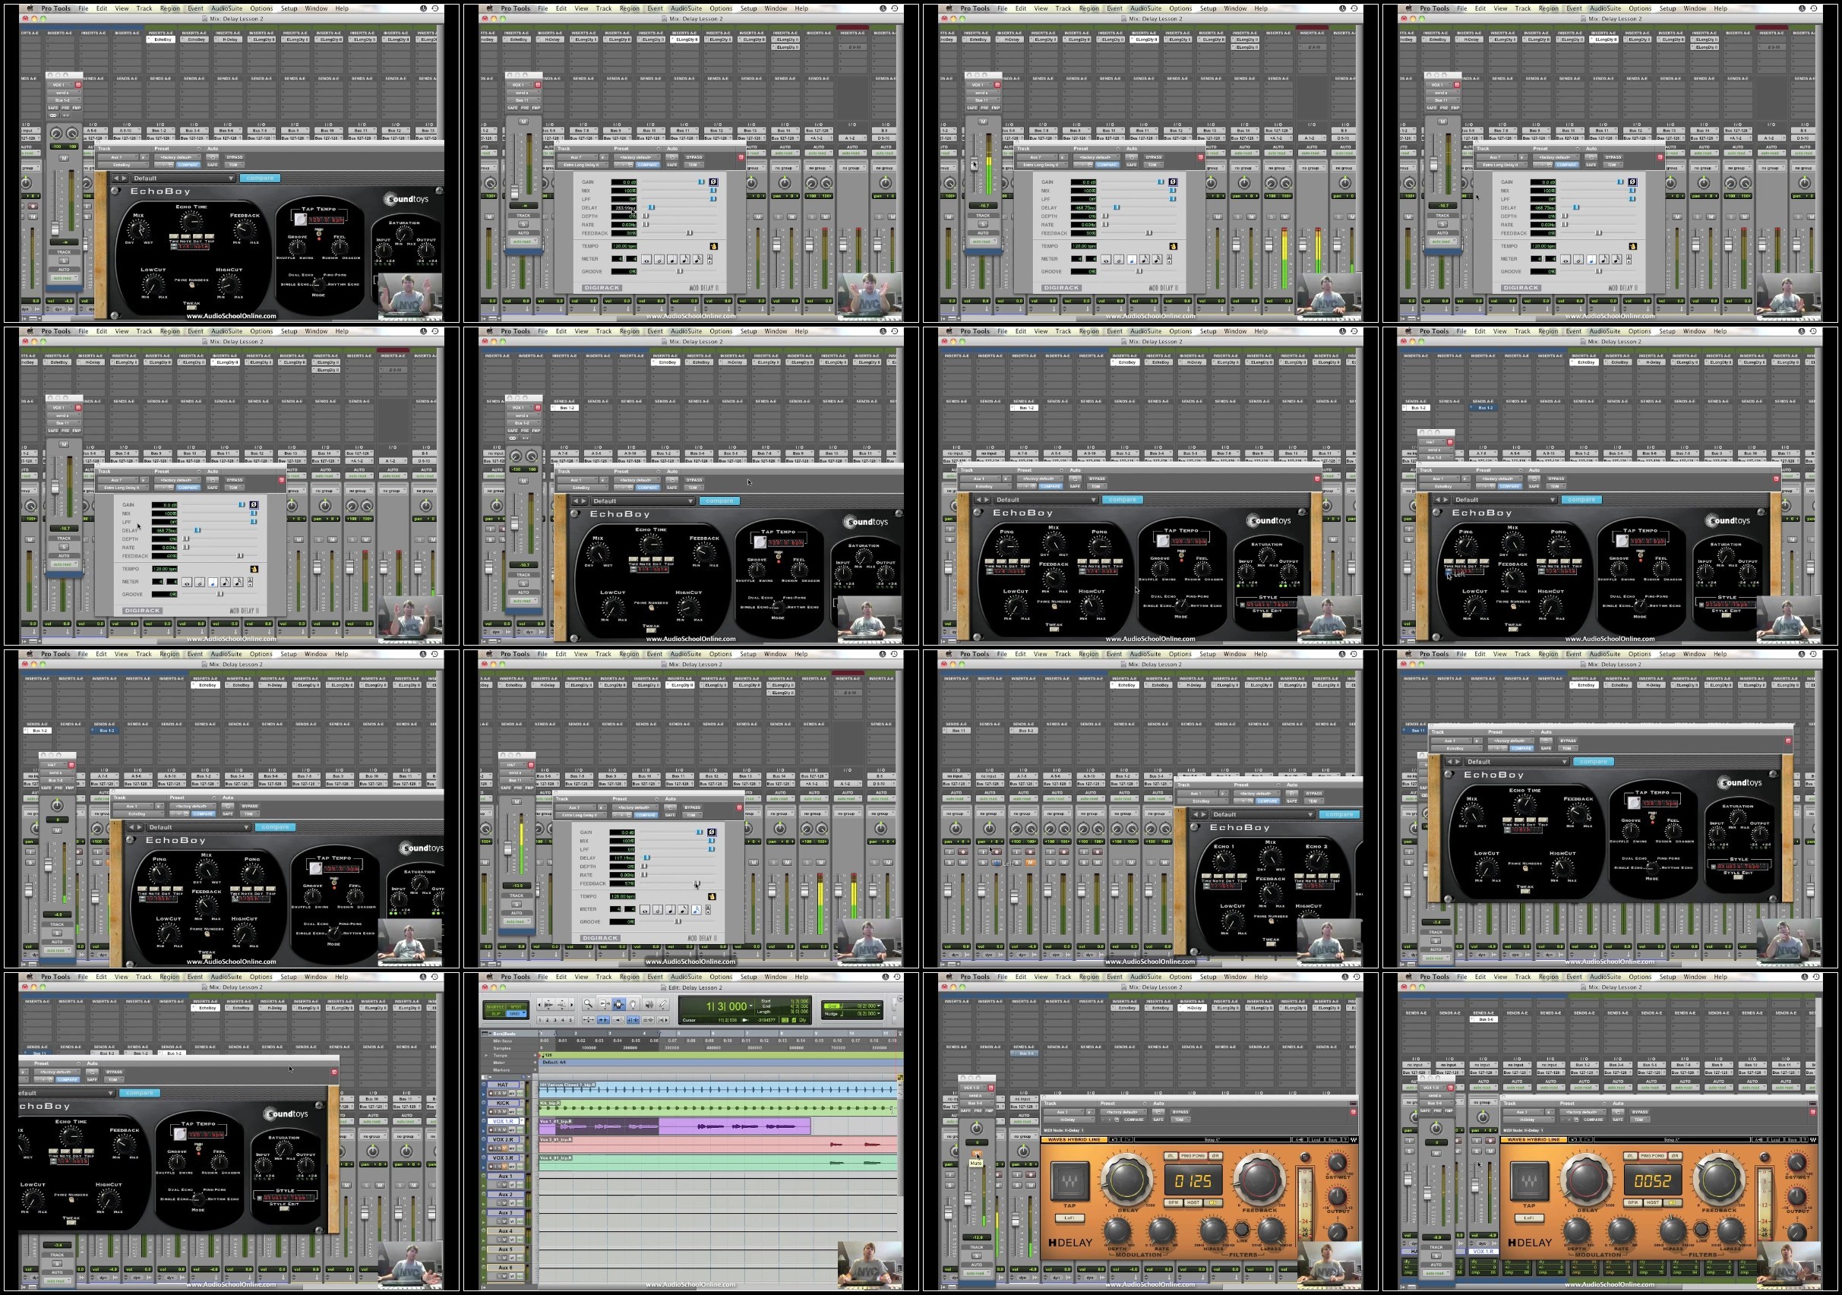
Task: Expand the Tempo ruler triangle in Edit window frame
Action: pos(487,1056)
